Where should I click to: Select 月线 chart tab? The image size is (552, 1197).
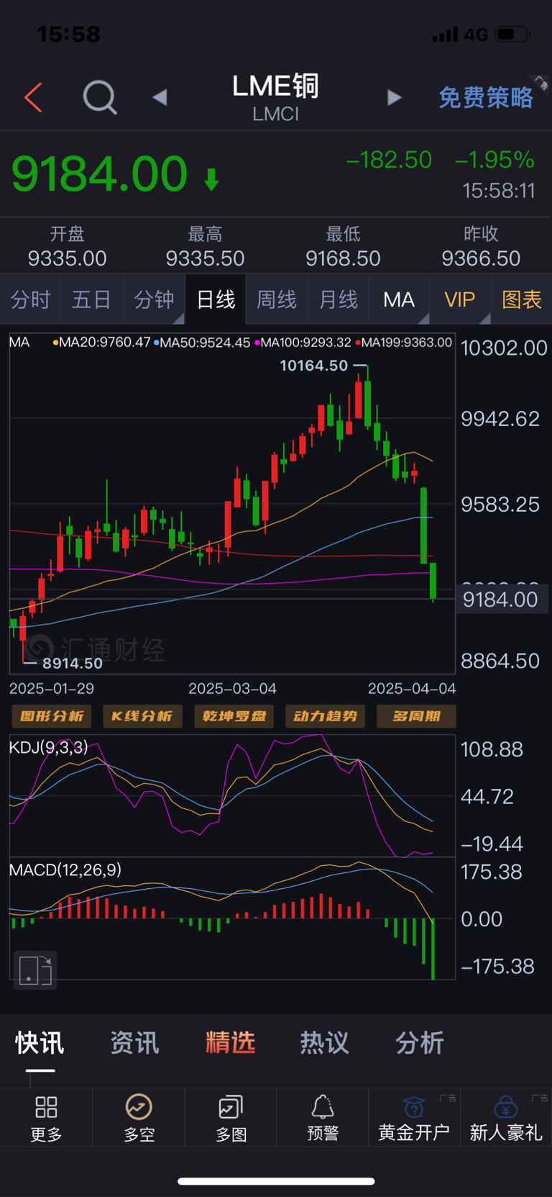pos(339,299)
